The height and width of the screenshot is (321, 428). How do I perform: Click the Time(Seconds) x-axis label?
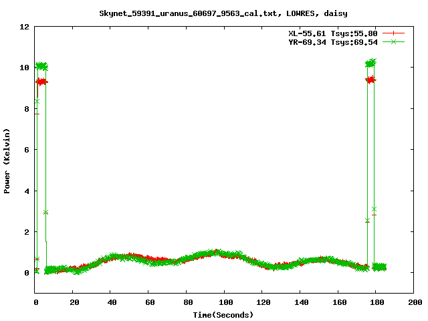tap(223, 315)
